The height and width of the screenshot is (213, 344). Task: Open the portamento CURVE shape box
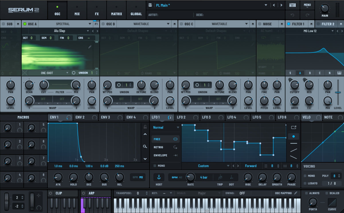point(332,203)
